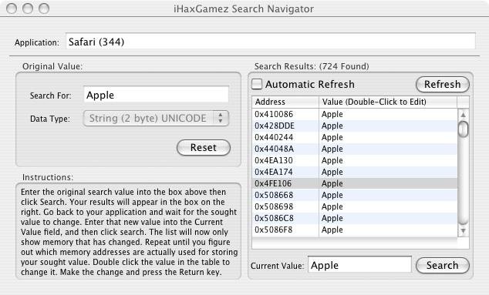489x295 pixels.
Task: Click the Apple value beside 0x5086C8
Action: [332, 218]
